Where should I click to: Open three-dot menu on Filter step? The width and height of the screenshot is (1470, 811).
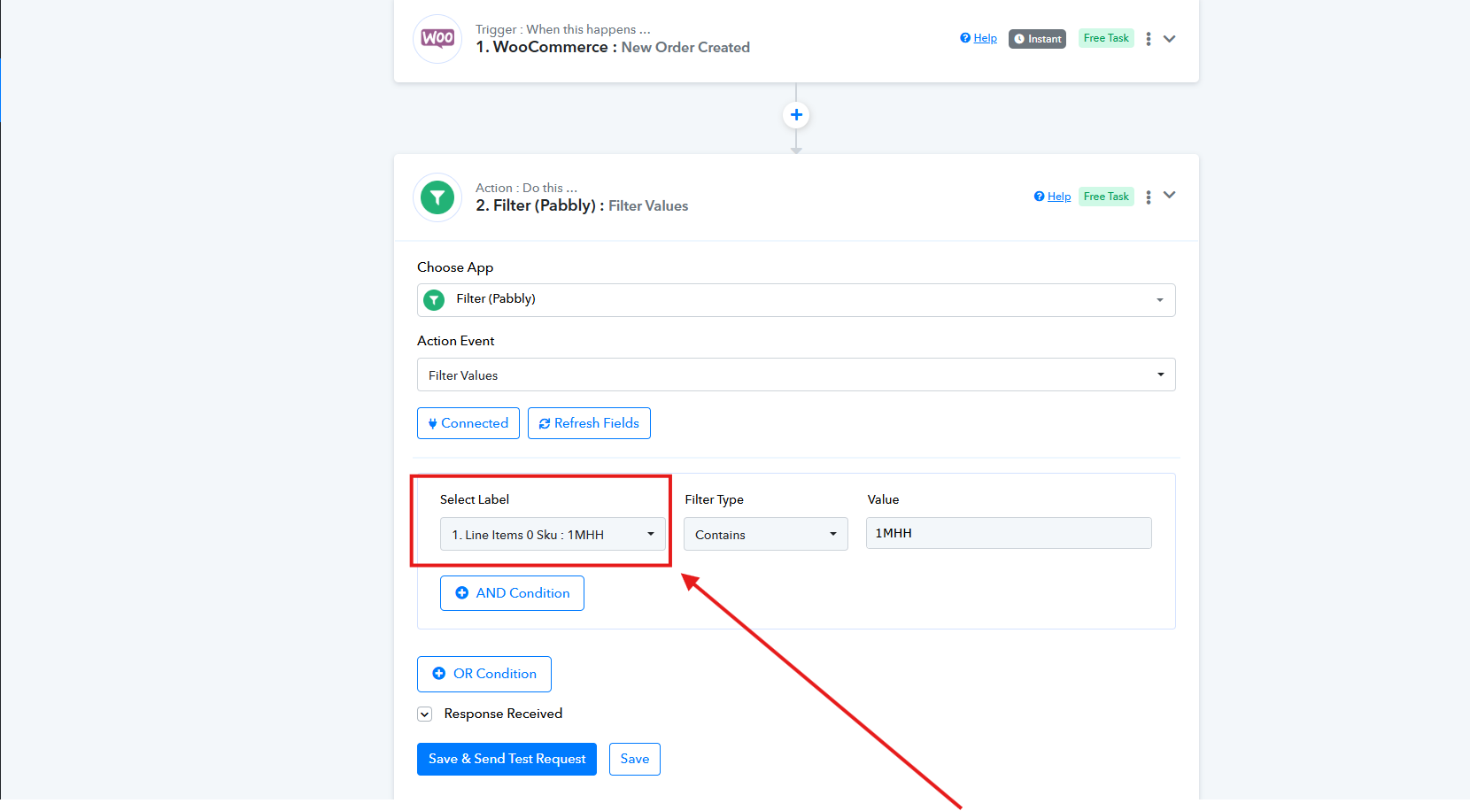pos(1149,197)
